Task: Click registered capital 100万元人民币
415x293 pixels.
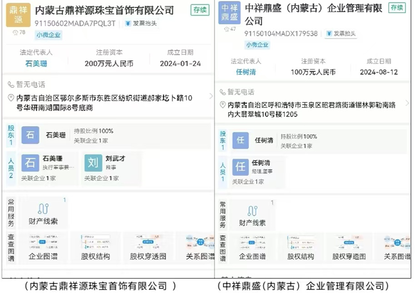Action: coord(313,72)
